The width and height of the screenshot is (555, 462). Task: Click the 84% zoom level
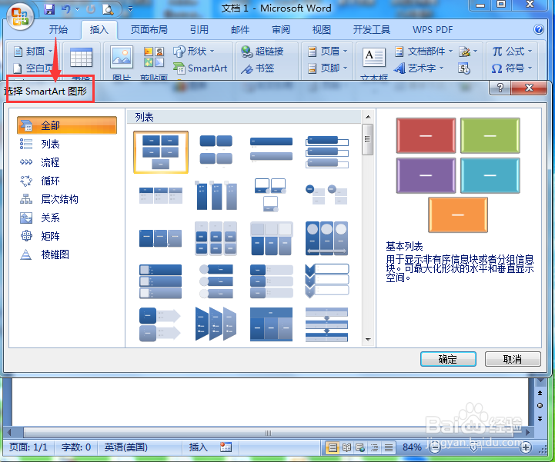(x=412, y=447)
